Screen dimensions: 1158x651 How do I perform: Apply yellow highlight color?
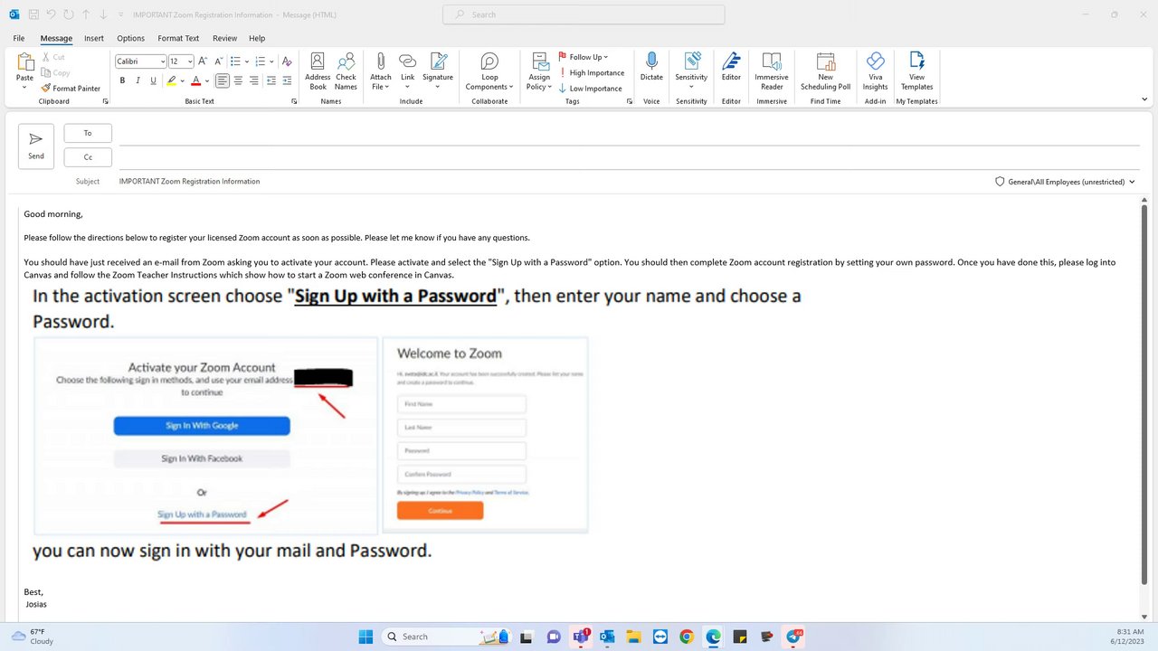pyautogui.click(x=171, y=80)
